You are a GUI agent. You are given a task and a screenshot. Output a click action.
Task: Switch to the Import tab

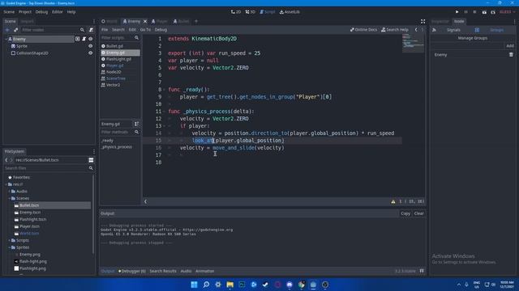click(27, 21)
